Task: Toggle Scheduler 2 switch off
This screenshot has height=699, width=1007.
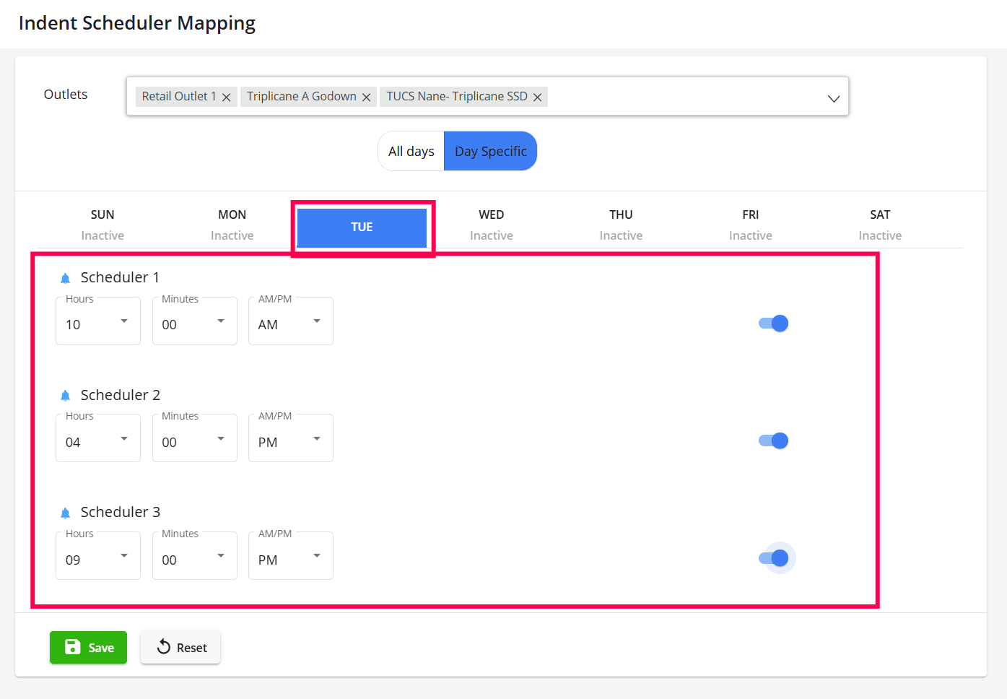Action: click(773, 440)
